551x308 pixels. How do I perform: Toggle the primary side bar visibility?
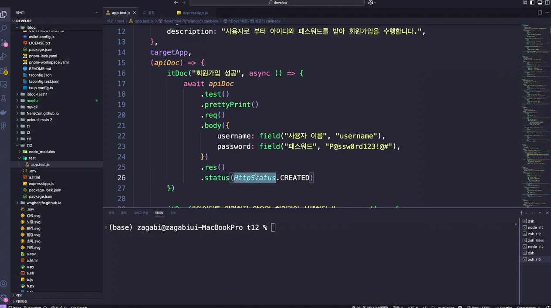(x=532, y=3)
